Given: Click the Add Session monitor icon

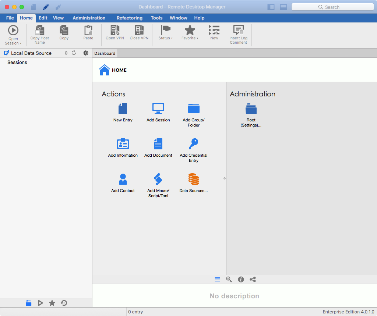Looking at the screenshot, I should pos(158,109).
